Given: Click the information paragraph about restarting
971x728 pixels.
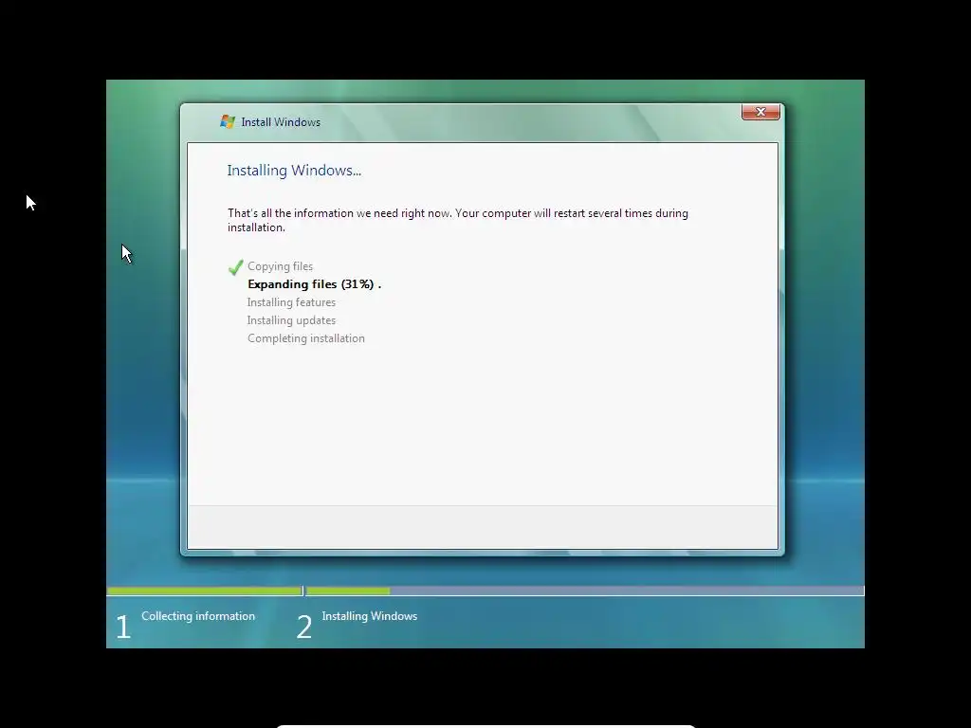Looking at the screenshot, I should point(458,220).
